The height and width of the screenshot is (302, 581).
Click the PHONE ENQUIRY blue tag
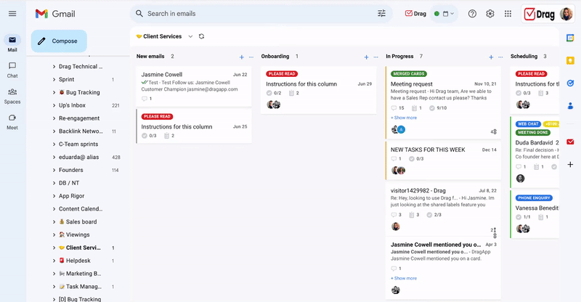pyautogui.click(x=534, y=198)
